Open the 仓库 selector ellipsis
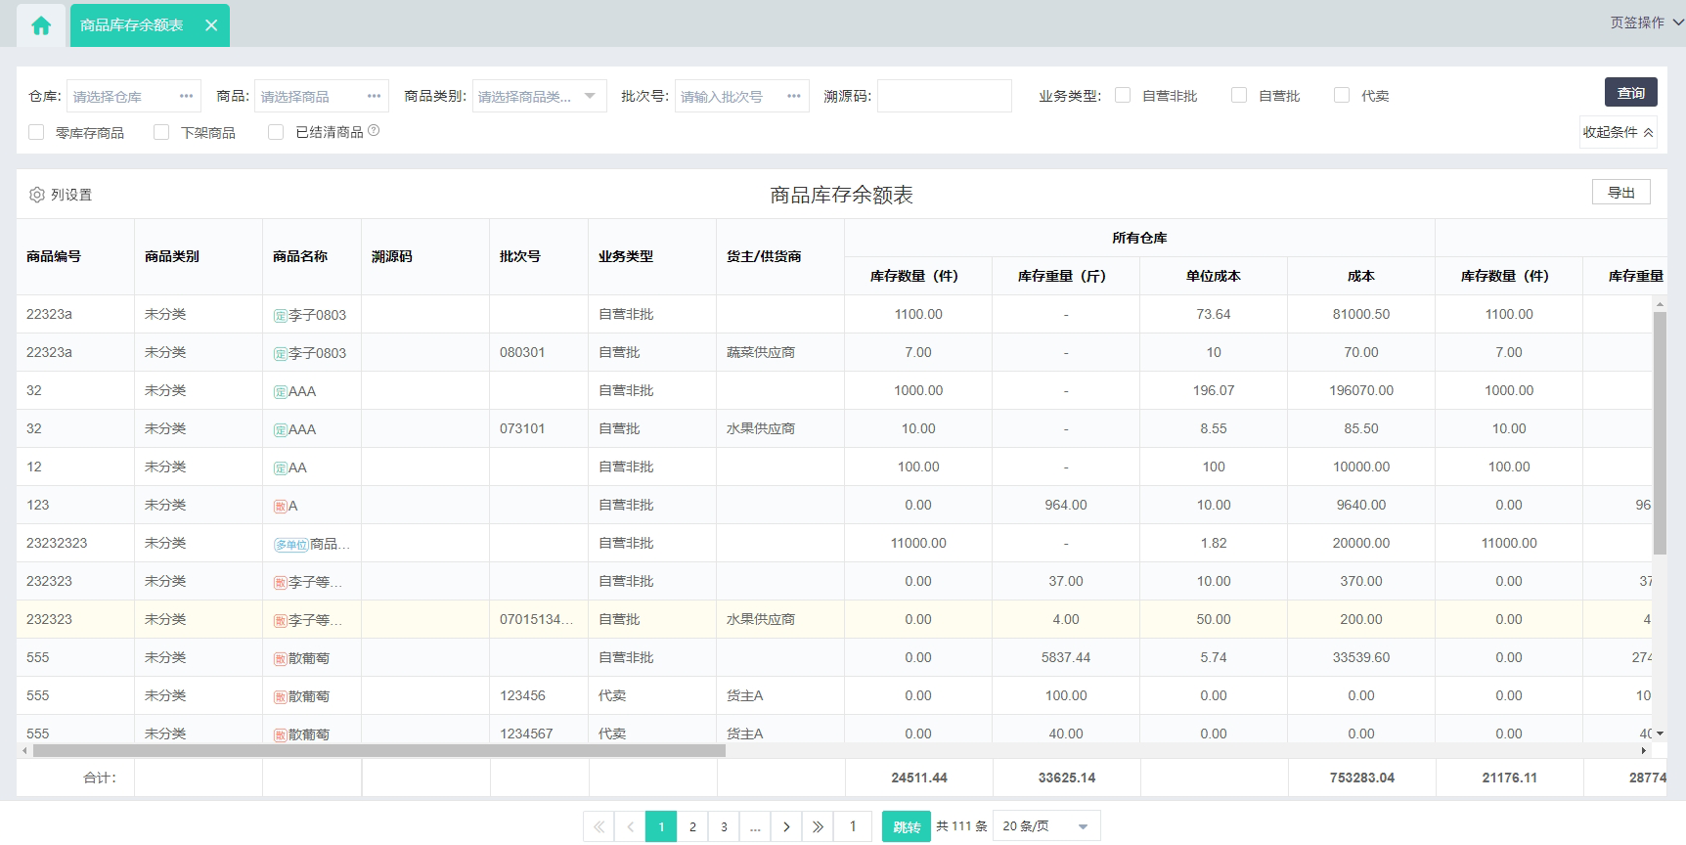Image resolution: width=1686 pixels, height=845 pixels. point(186,96)
